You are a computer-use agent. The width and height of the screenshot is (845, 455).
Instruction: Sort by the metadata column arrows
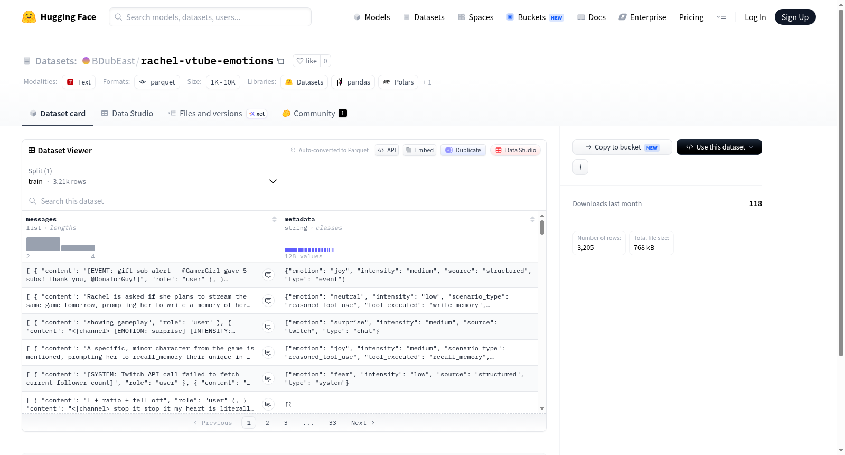pos(532,219)
